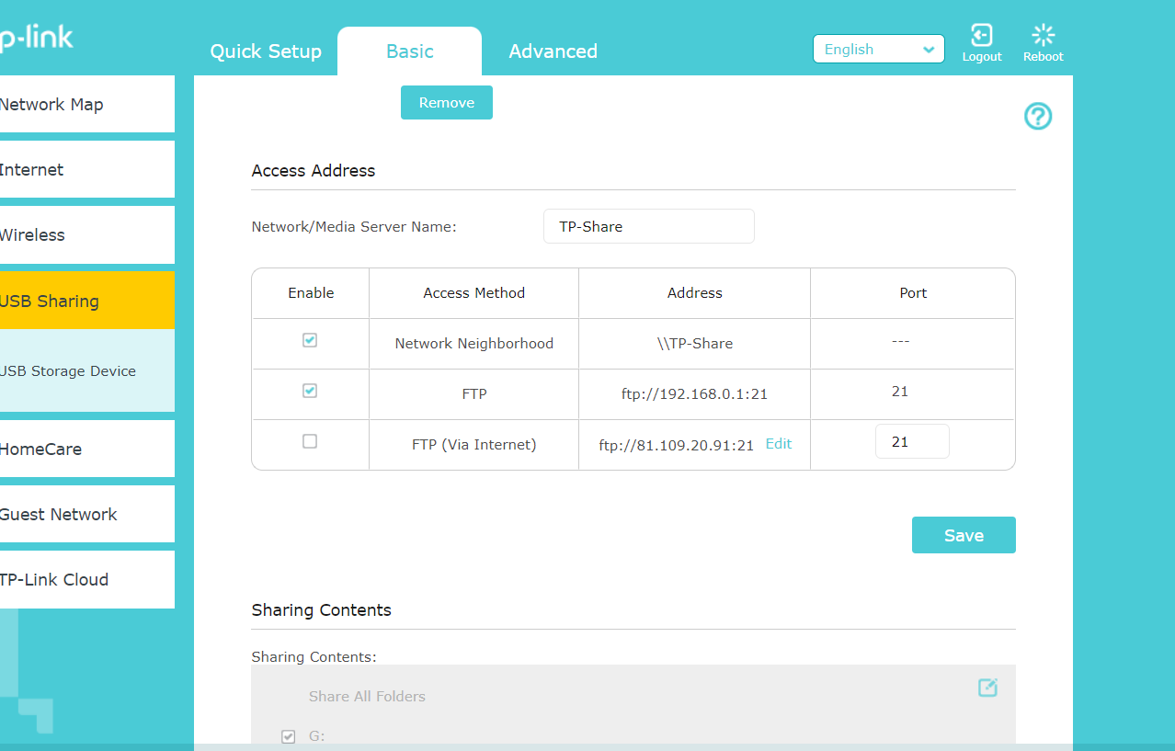Click the Reboot icon
Screen dimensions: 1175x751
click(1043, 36)
